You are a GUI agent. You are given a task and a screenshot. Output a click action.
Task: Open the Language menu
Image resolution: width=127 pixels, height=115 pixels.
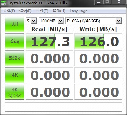tap(79, 11)
